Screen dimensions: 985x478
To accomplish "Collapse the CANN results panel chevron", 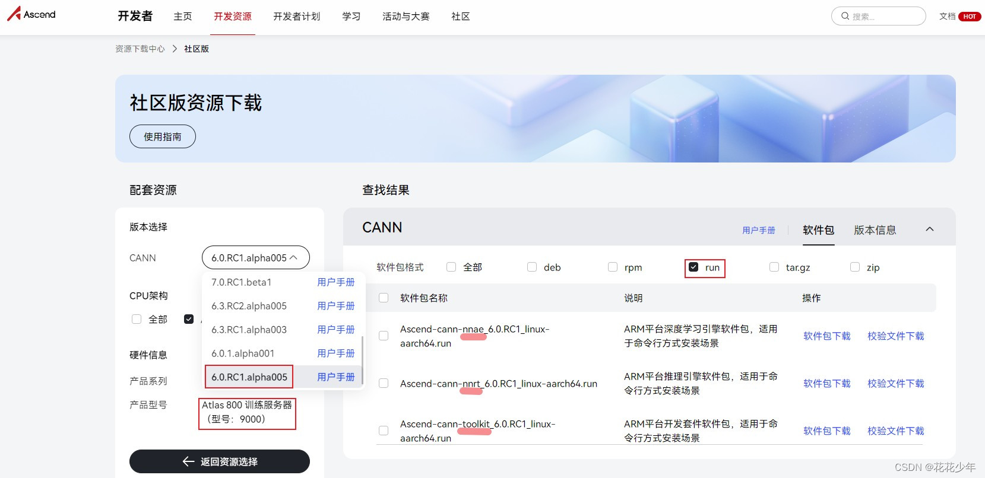I will coord(930,229).
